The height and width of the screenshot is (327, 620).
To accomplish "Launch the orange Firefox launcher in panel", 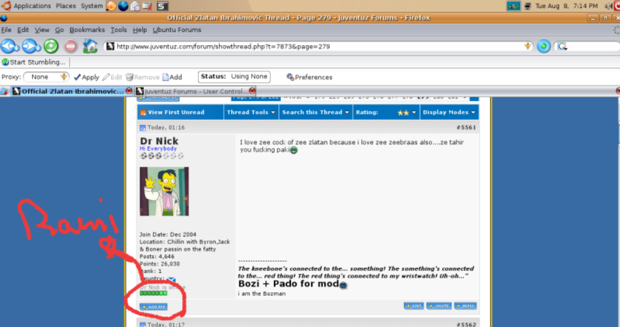I will coord(111,6).
